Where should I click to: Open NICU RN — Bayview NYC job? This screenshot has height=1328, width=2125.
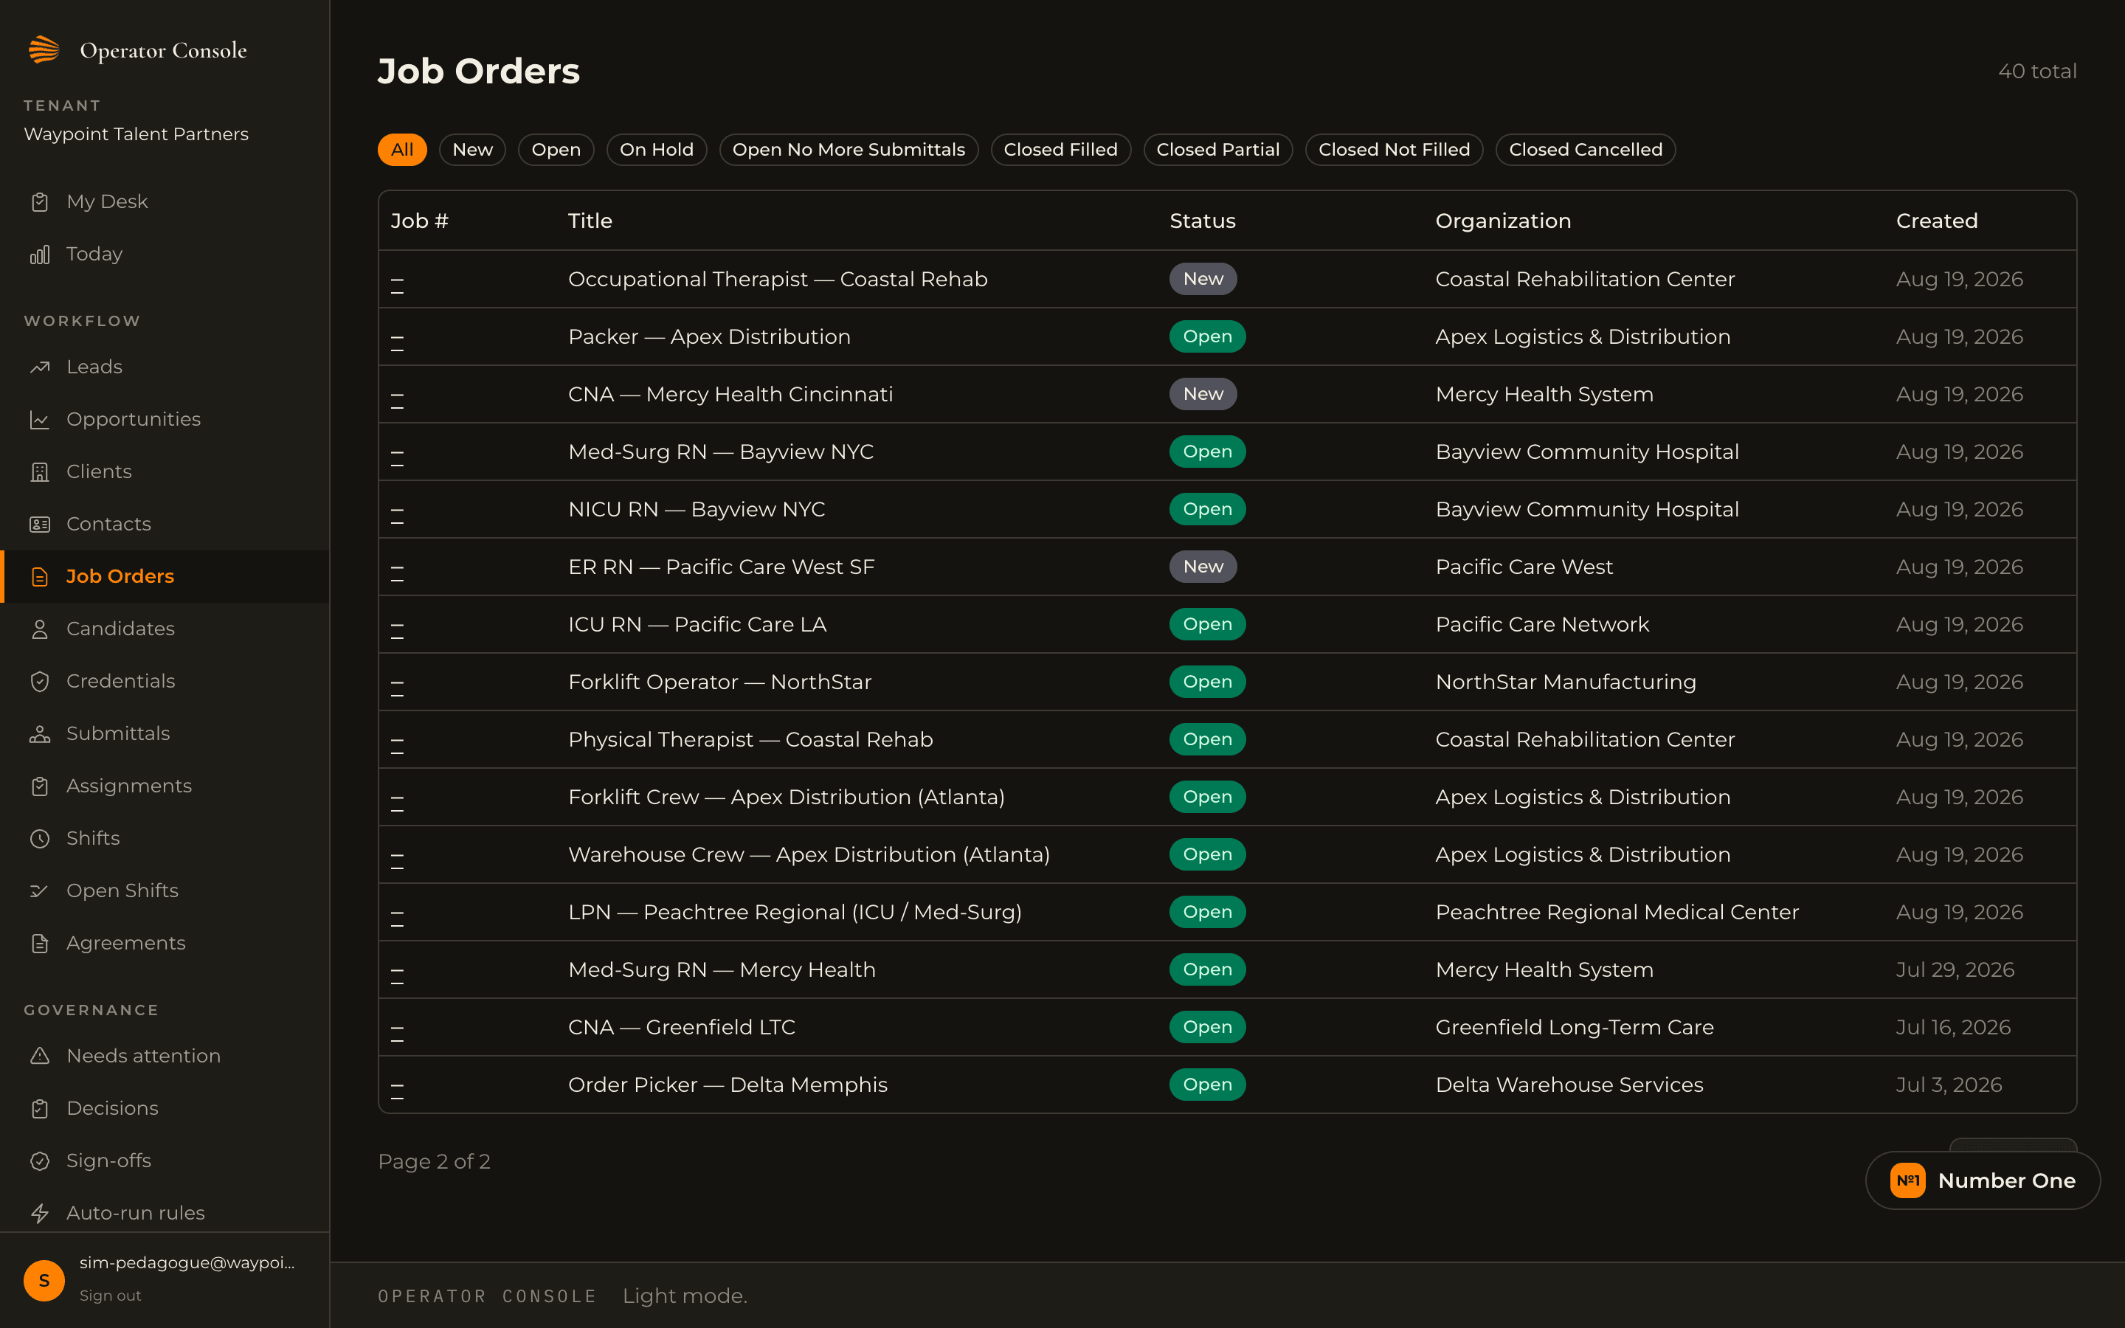pos(697,509)
